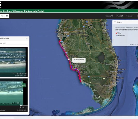The height and width of the screenshot is (119, 138).
Task: Click the video coordinates 26.8650,-82.3239
Action: click(22, 110)
